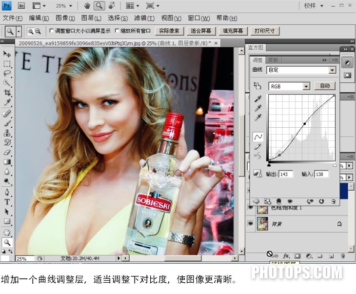The width and height of the screenshot is (356, 294).
Task: Select the Rectangle shape tool
Action: (7, 221)
